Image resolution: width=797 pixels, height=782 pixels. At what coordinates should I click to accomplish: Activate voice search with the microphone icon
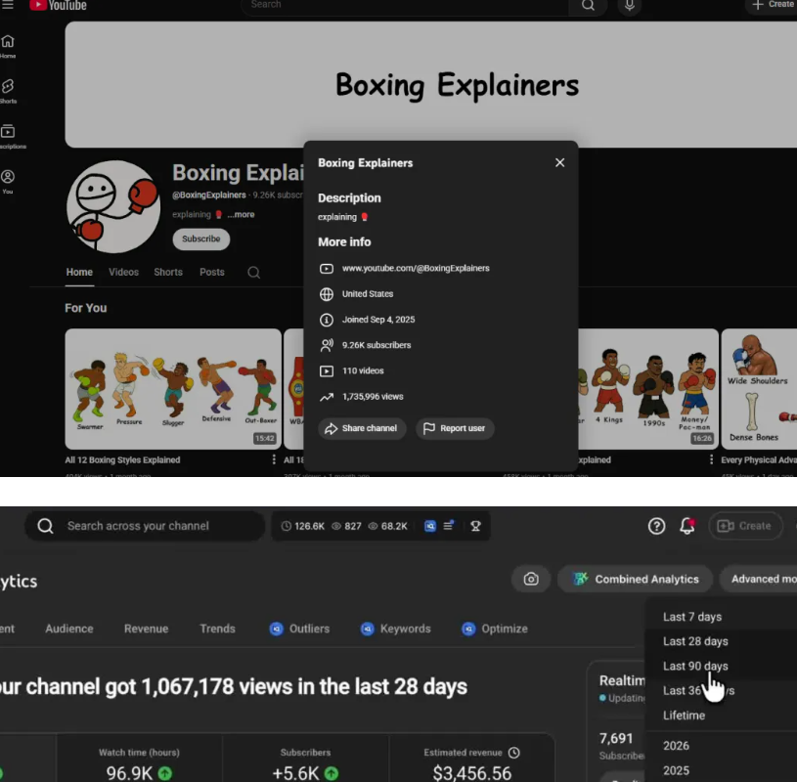pos(629,6)
